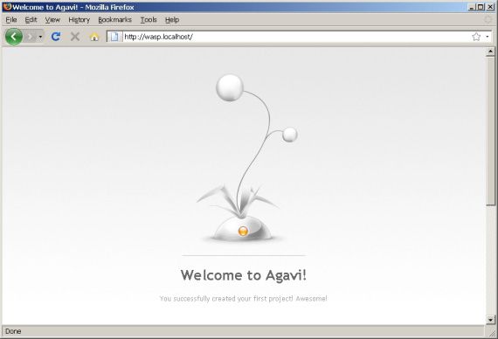This screenshot has height=339, width=498.
Task: Click the 'You successfully created your first project!' text
Action: [x=226, y=299]
